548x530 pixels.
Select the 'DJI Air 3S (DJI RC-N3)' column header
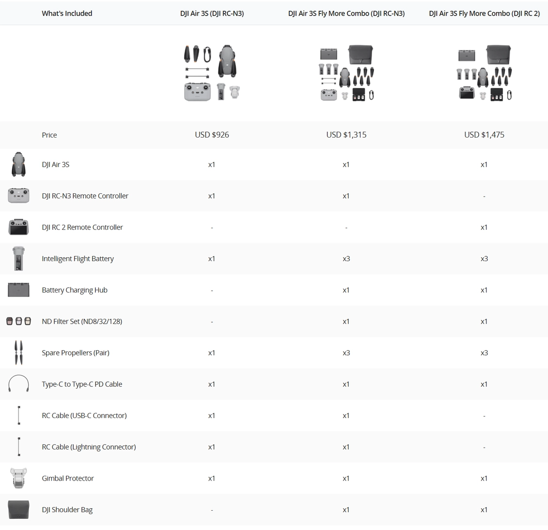pyautogui.click(x=212, y=13)
